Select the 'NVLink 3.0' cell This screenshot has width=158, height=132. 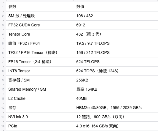(x=40, y=117)
